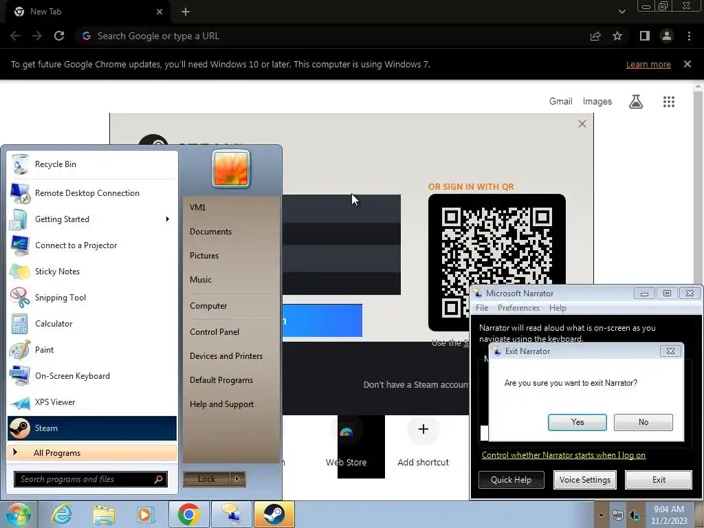
Task: Open On-Screen Keyboard
Action: pyautogui.click(x=92, y=376)
